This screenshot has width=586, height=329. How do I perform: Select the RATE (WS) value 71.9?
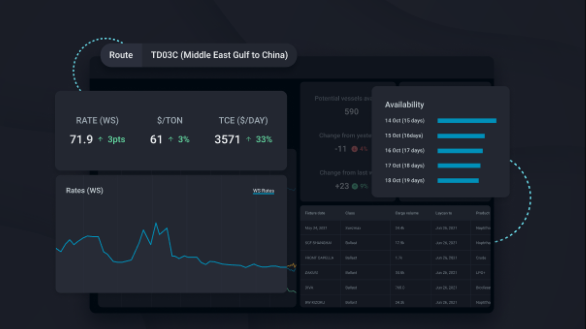(x=81, y=140)
